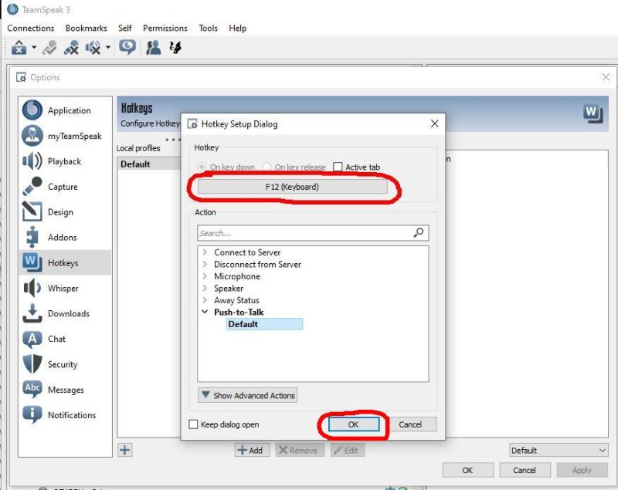Open the Help menu

pyautogui.click(x=238, y=29)
